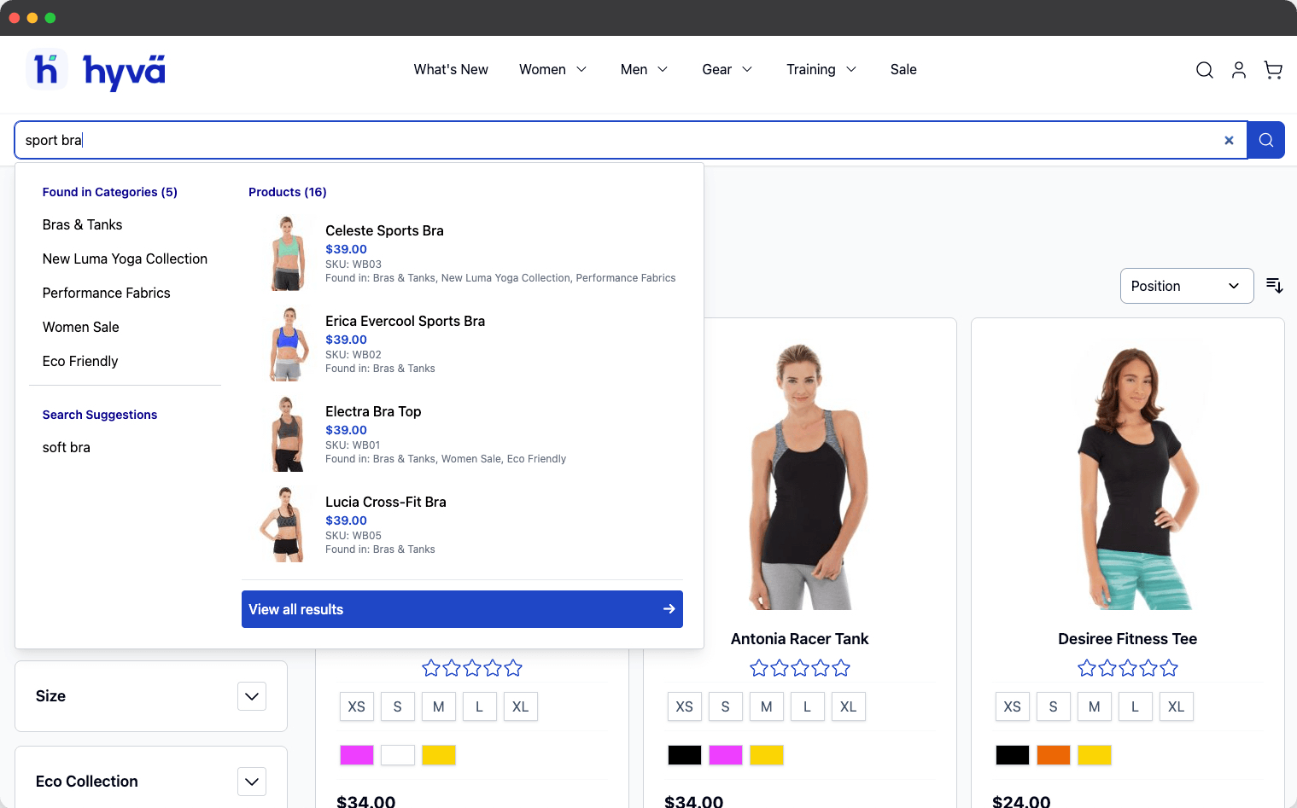The height and width of the screenshot is (808, 1297).
Task: Clear the search field with the X icon
Action: tap(1229, 140)
